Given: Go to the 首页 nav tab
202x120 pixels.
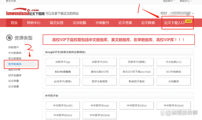Looking at the screenshot, I should click(x=14, y=23).
